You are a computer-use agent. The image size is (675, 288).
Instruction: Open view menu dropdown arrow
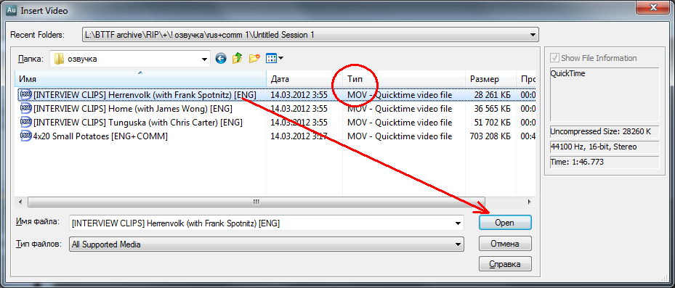click(280, 59)
